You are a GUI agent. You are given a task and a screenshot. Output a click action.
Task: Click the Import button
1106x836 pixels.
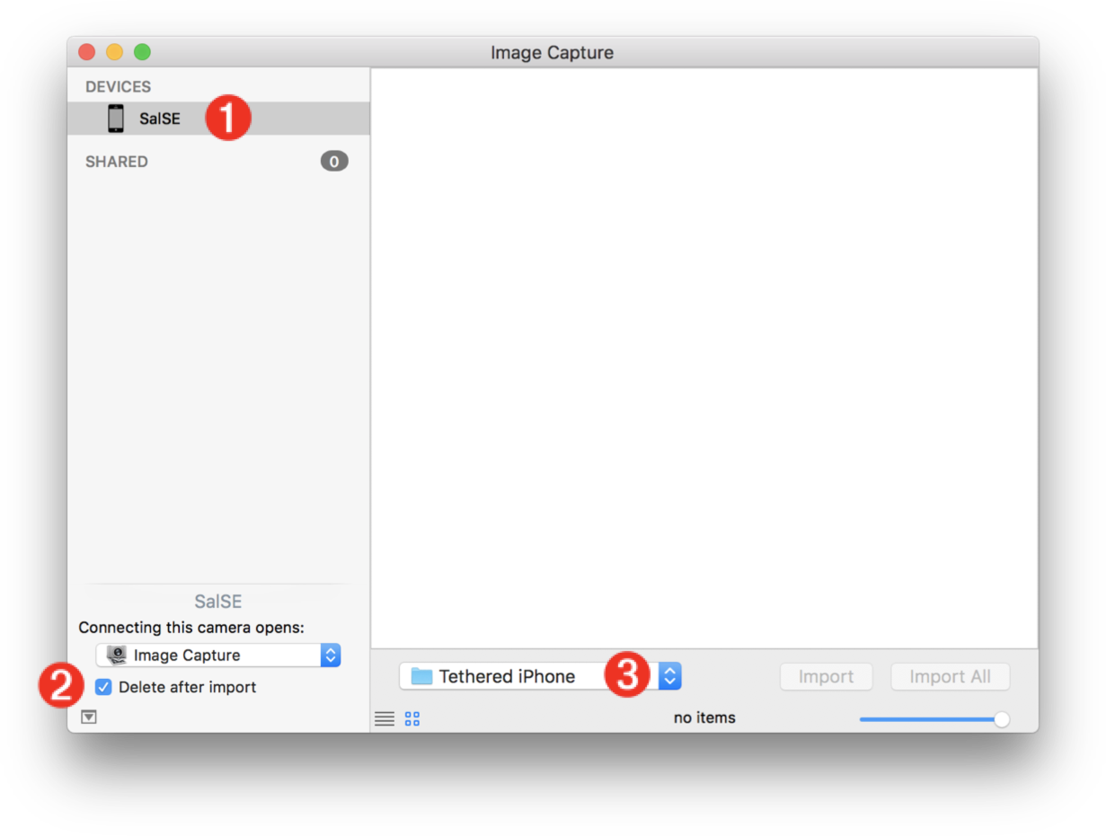click(826, 676)
